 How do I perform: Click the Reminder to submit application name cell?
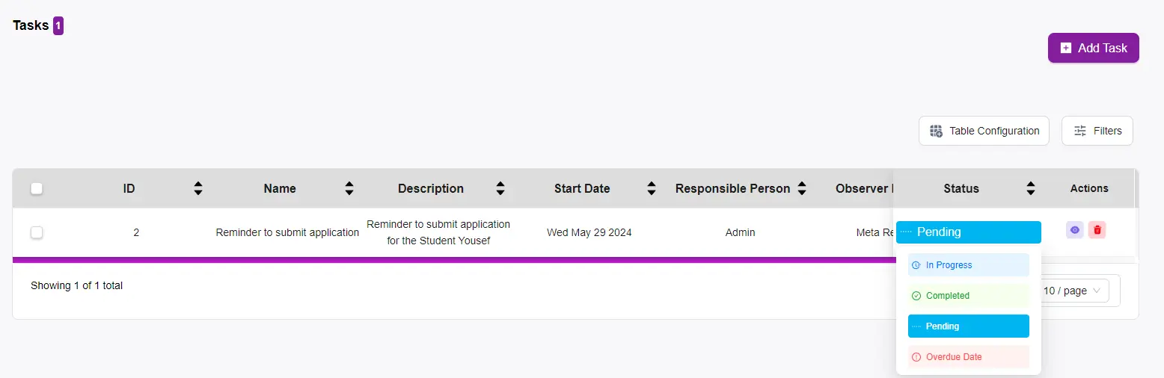click(287, 232)
